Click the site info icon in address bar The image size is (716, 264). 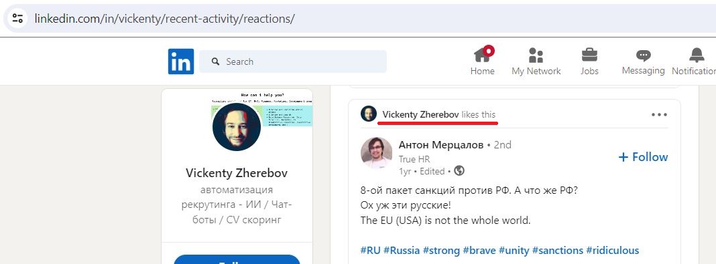click(17, 19)
